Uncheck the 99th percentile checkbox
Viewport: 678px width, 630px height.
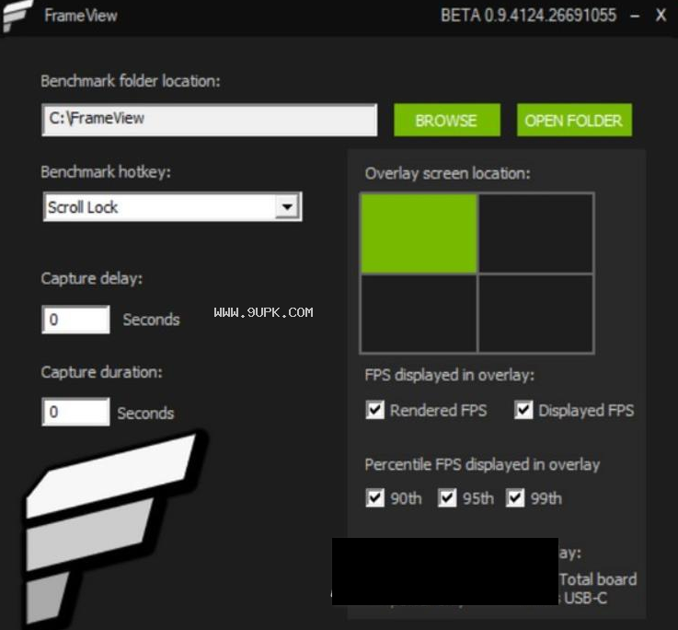click(515, 498)
